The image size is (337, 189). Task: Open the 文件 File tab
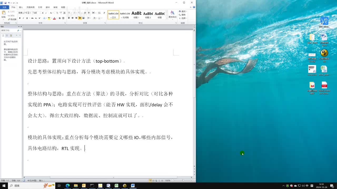[4, 7]
